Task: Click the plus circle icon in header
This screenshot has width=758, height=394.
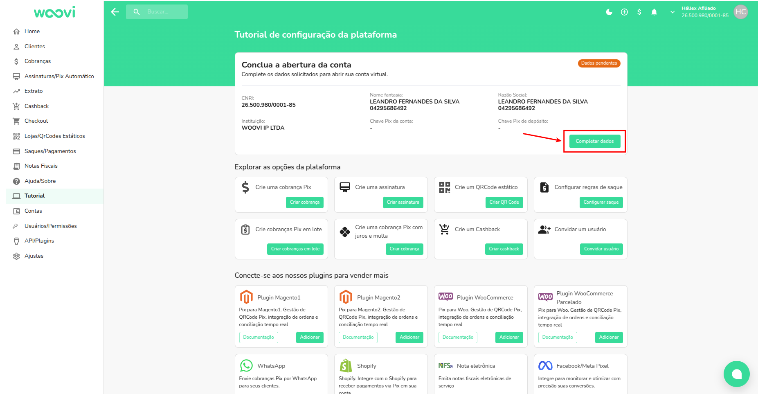Action: (624, 12)
